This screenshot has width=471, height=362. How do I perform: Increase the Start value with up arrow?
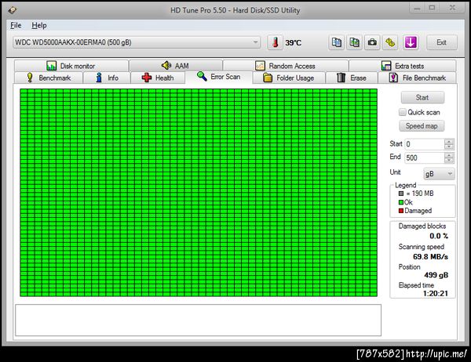(449, 142)
